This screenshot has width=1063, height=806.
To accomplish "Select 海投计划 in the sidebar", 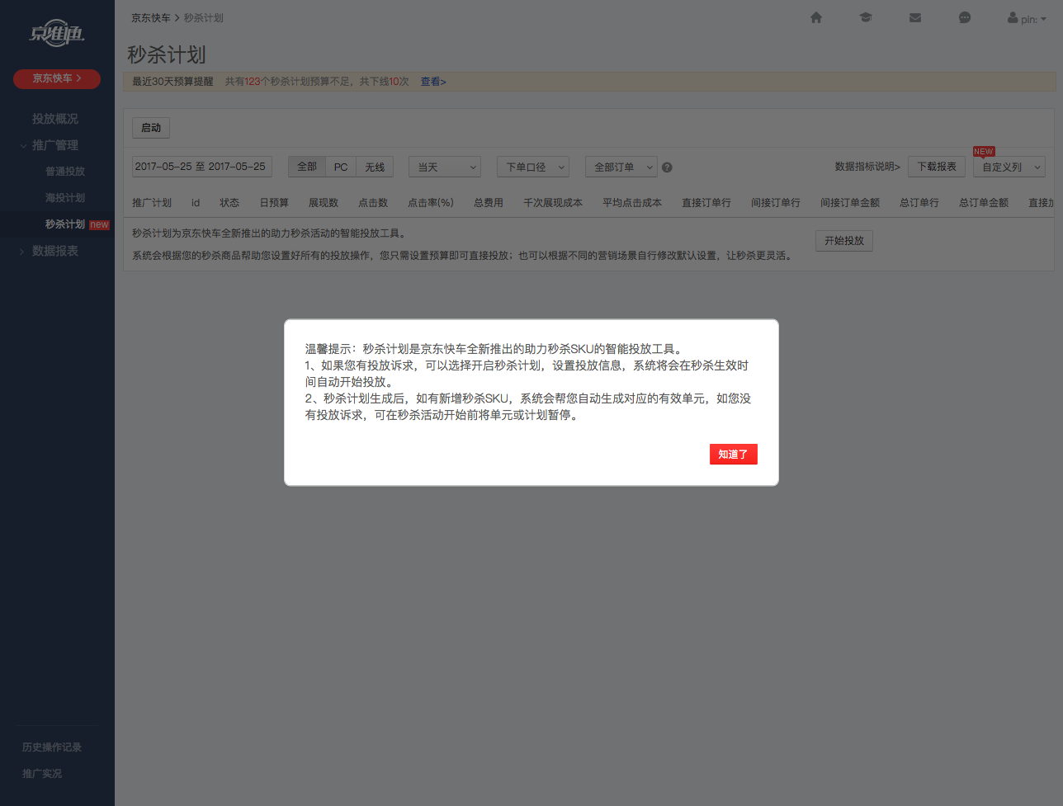I will click(x=65, y=198).
